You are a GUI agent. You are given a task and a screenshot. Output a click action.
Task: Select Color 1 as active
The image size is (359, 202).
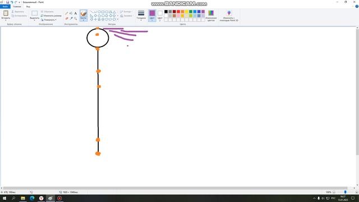(152, 16)
